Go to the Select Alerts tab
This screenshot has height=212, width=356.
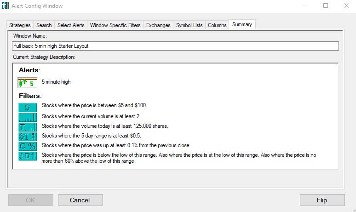pyautogui.click(x=71, y=25)
